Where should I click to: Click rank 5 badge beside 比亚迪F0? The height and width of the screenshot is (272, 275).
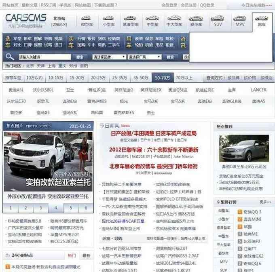click(240, 241)
